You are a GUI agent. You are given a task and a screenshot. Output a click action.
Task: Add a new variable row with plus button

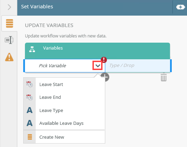point(105,77)
